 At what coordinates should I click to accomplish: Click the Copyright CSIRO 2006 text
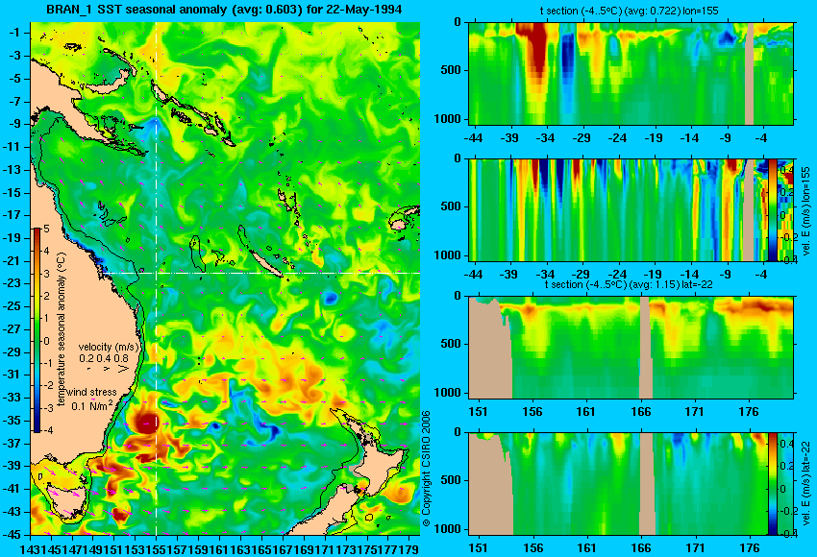click(x=426, y=470)
